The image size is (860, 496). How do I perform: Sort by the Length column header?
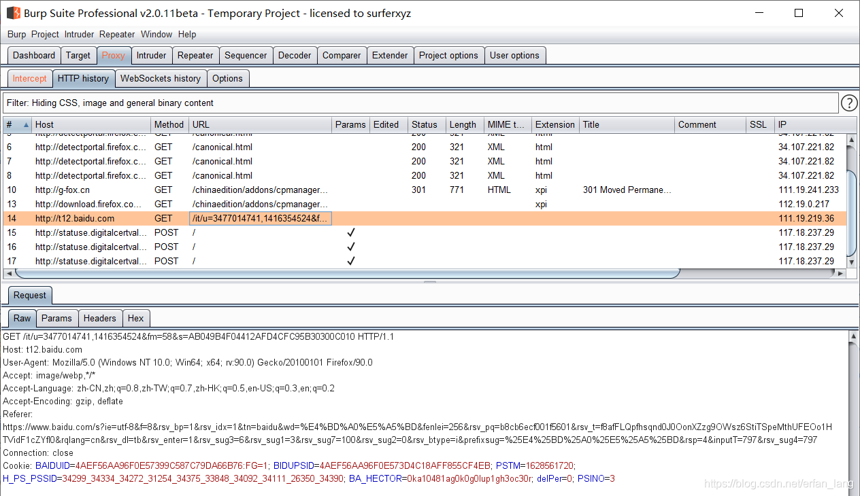[x=465, y=125]
